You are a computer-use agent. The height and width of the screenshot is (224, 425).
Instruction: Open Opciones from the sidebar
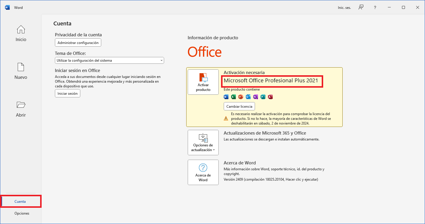(22, 213)
